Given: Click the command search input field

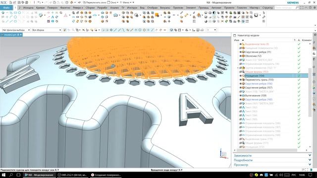Looking at the screenshot, I should pyautogui.click(x=285, y=8).
